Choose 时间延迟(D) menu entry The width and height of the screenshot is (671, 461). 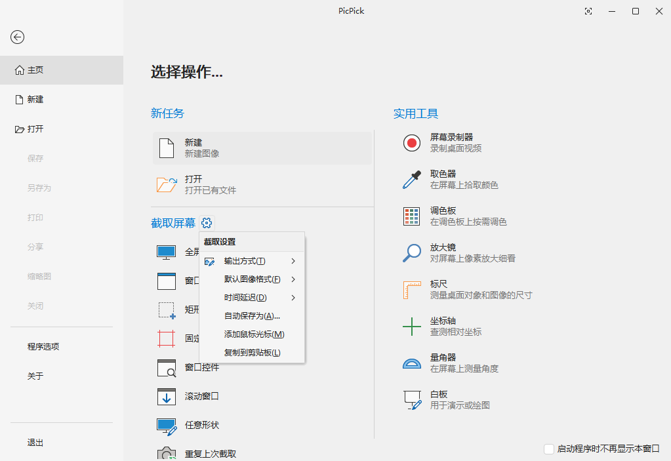coord(252,298)
